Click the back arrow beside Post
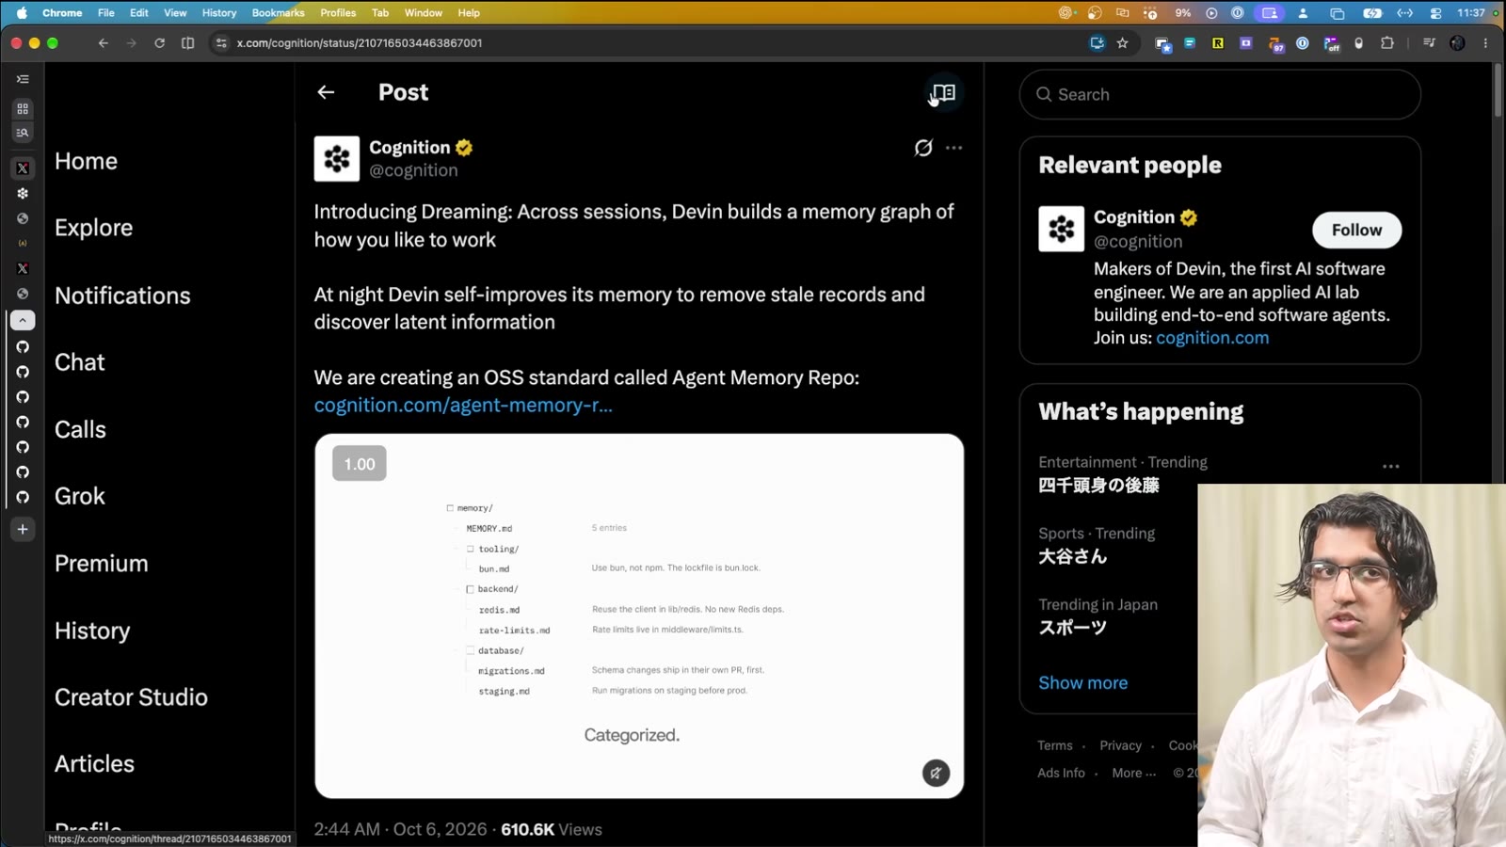This screenshot has width=1506, height=847. click(x=326, y=92)
